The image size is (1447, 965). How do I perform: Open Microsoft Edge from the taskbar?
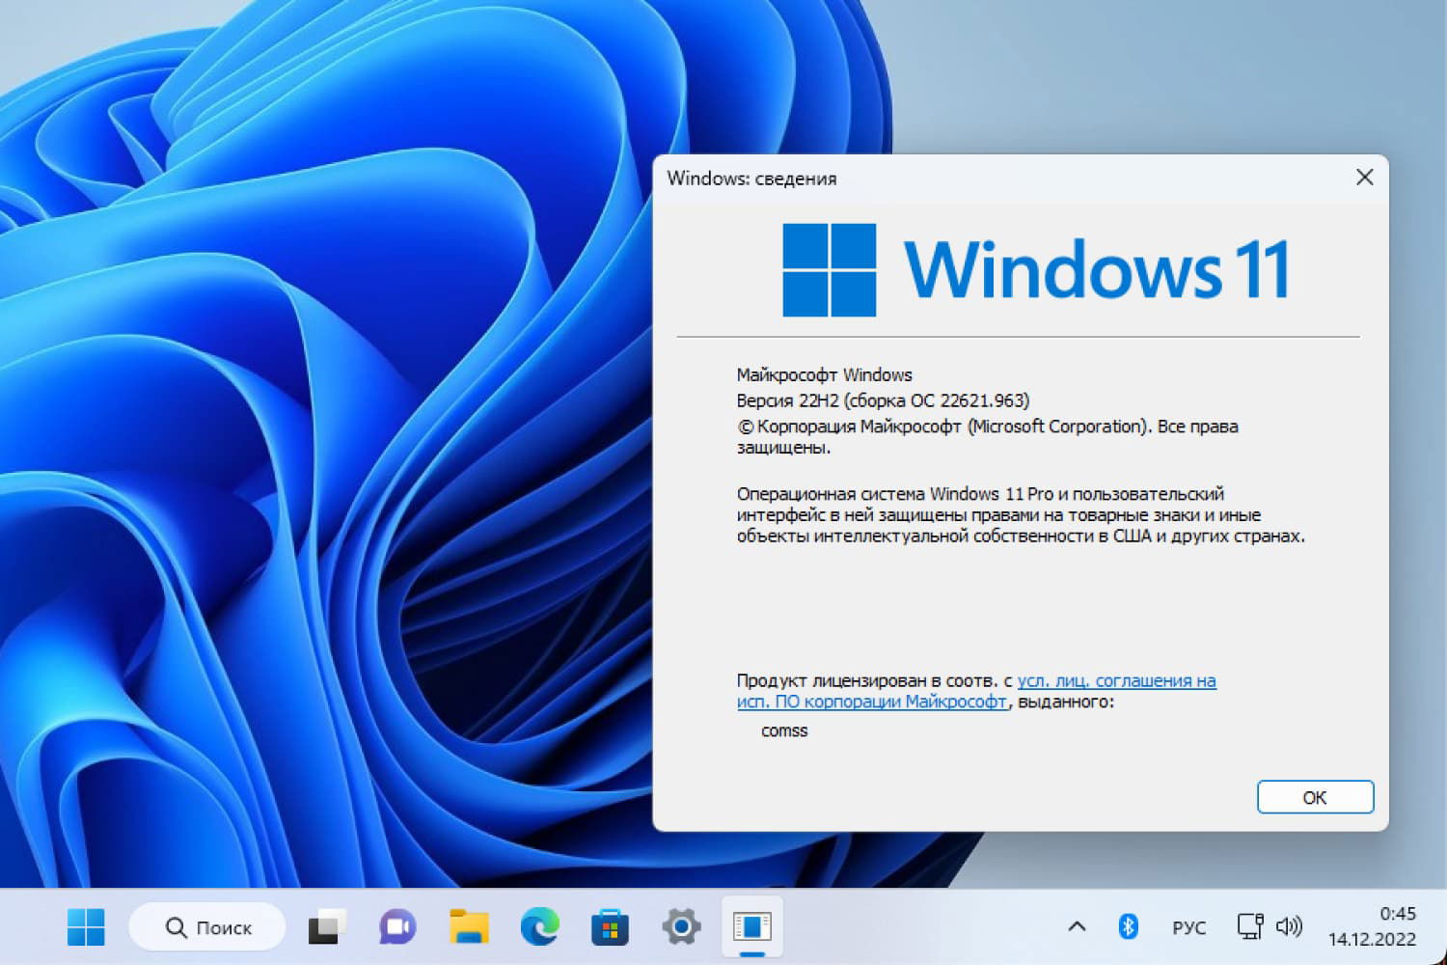click(x=539, y=926)
